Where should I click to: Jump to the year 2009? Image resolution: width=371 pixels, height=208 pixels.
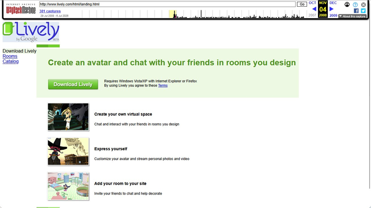point(333,15)
